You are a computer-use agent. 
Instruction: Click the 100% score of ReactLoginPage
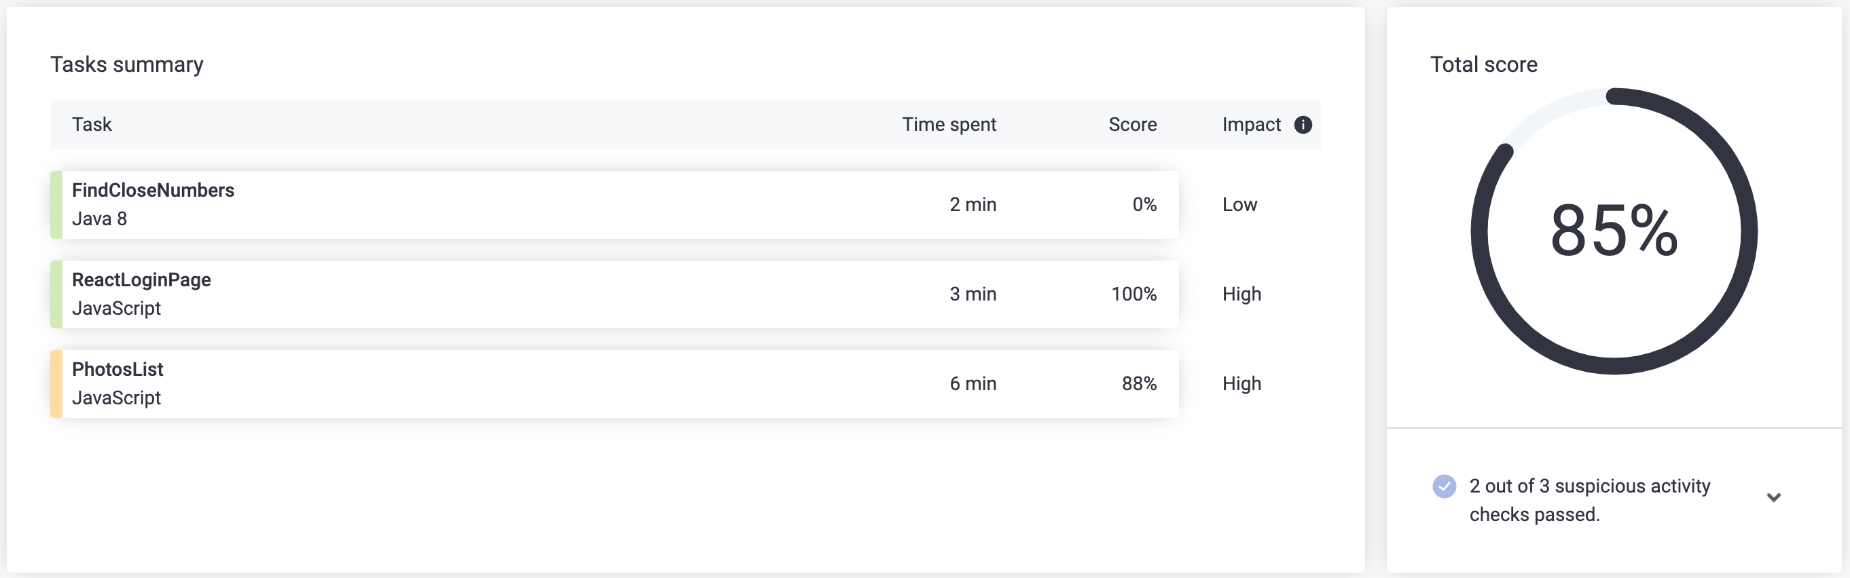click(1134, 294)
